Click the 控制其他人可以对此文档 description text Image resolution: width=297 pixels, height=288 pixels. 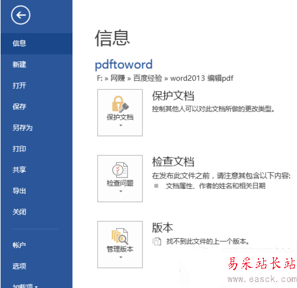coord(213,109)
